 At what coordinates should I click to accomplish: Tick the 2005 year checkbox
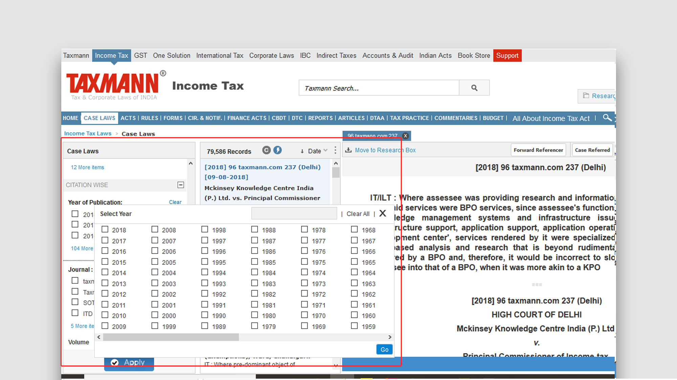point(155,262)
